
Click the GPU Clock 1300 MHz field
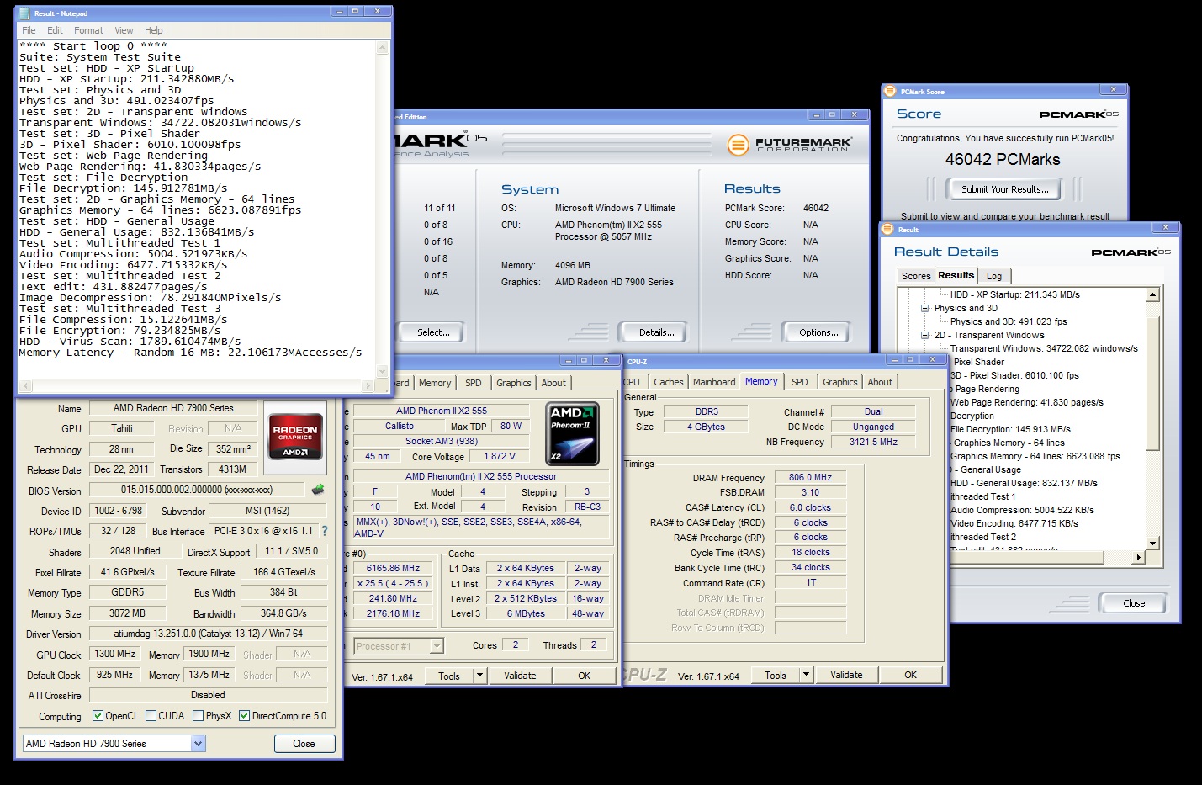pos(114,654)
